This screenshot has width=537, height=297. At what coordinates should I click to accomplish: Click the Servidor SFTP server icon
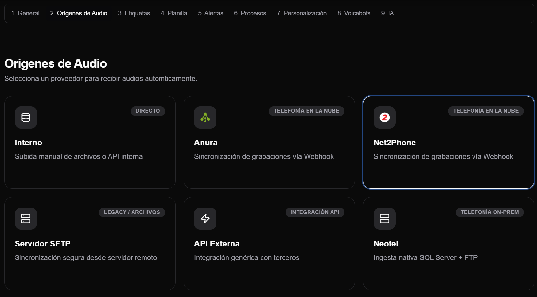pos(26,219)
